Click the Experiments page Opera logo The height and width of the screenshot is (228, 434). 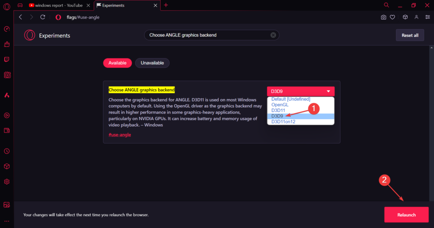click(x=30, y=35)
